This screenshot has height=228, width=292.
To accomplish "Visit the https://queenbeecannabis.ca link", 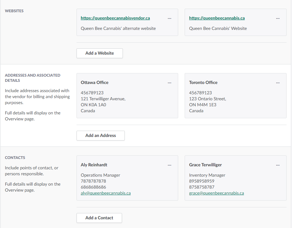I will pyautogui.click(x=217, y=18).
